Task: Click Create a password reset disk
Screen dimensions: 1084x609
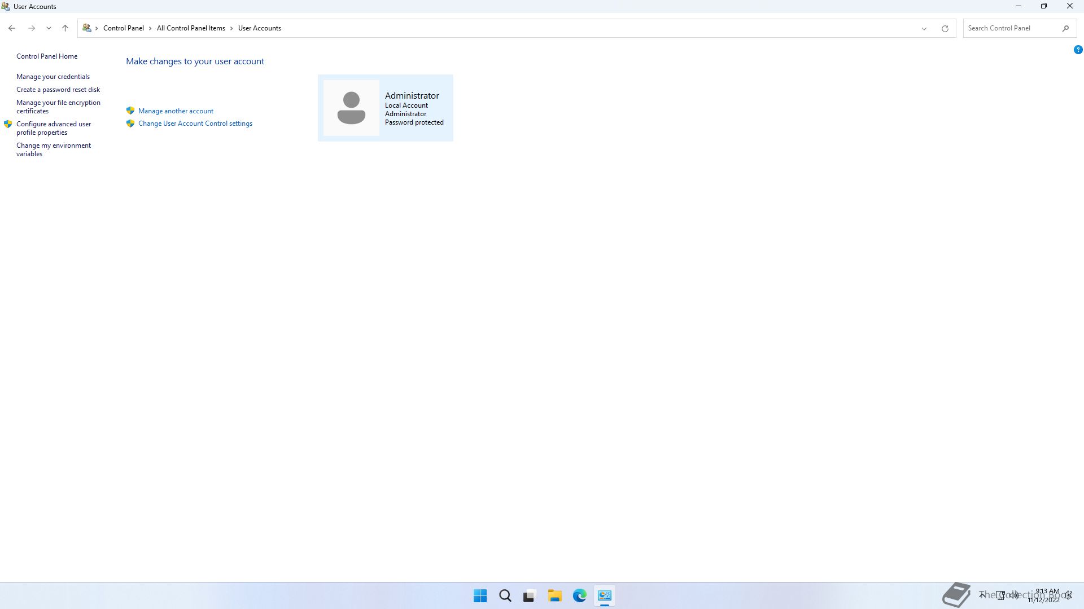Action: coord(58,90)
